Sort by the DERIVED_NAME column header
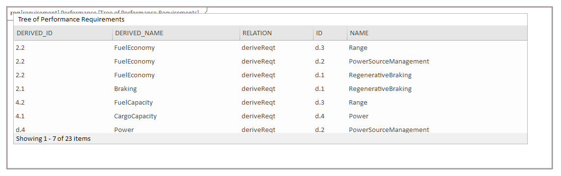 139,33
